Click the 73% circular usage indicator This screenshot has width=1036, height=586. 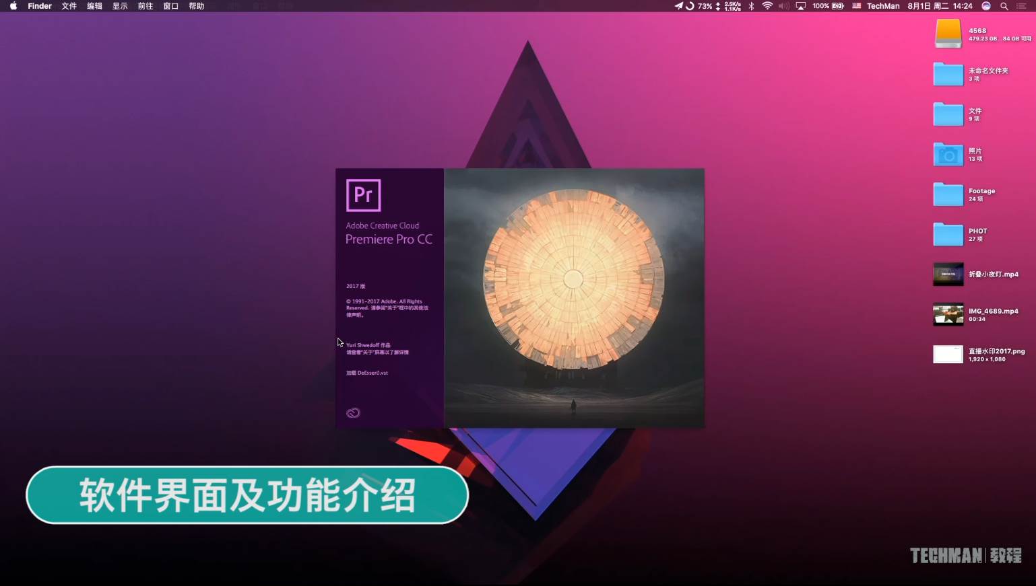point(699,6)
